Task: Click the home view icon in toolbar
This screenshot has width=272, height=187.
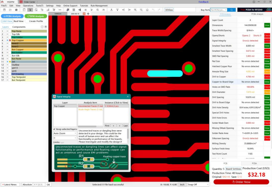Action: (147, 10)
